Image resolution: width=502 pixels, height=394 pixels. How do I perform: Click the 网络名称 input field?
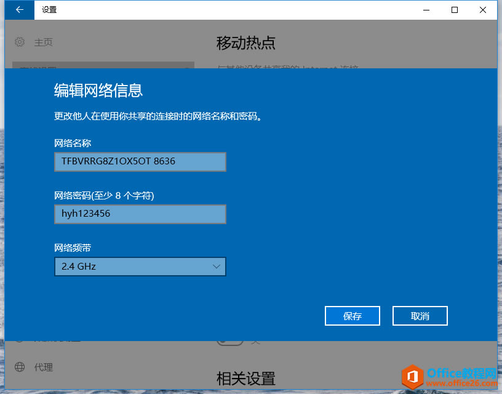(140, 162)
